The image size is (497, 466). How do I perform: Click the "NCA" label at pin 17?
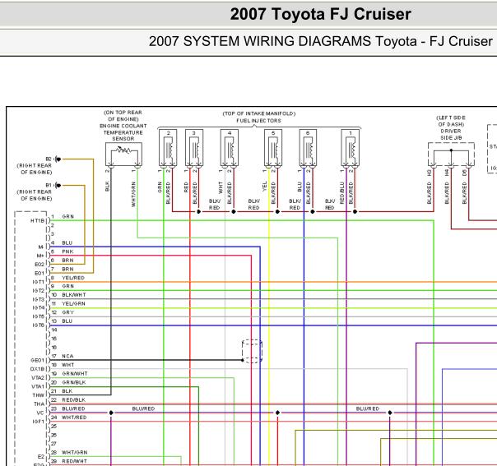(67, 356)
